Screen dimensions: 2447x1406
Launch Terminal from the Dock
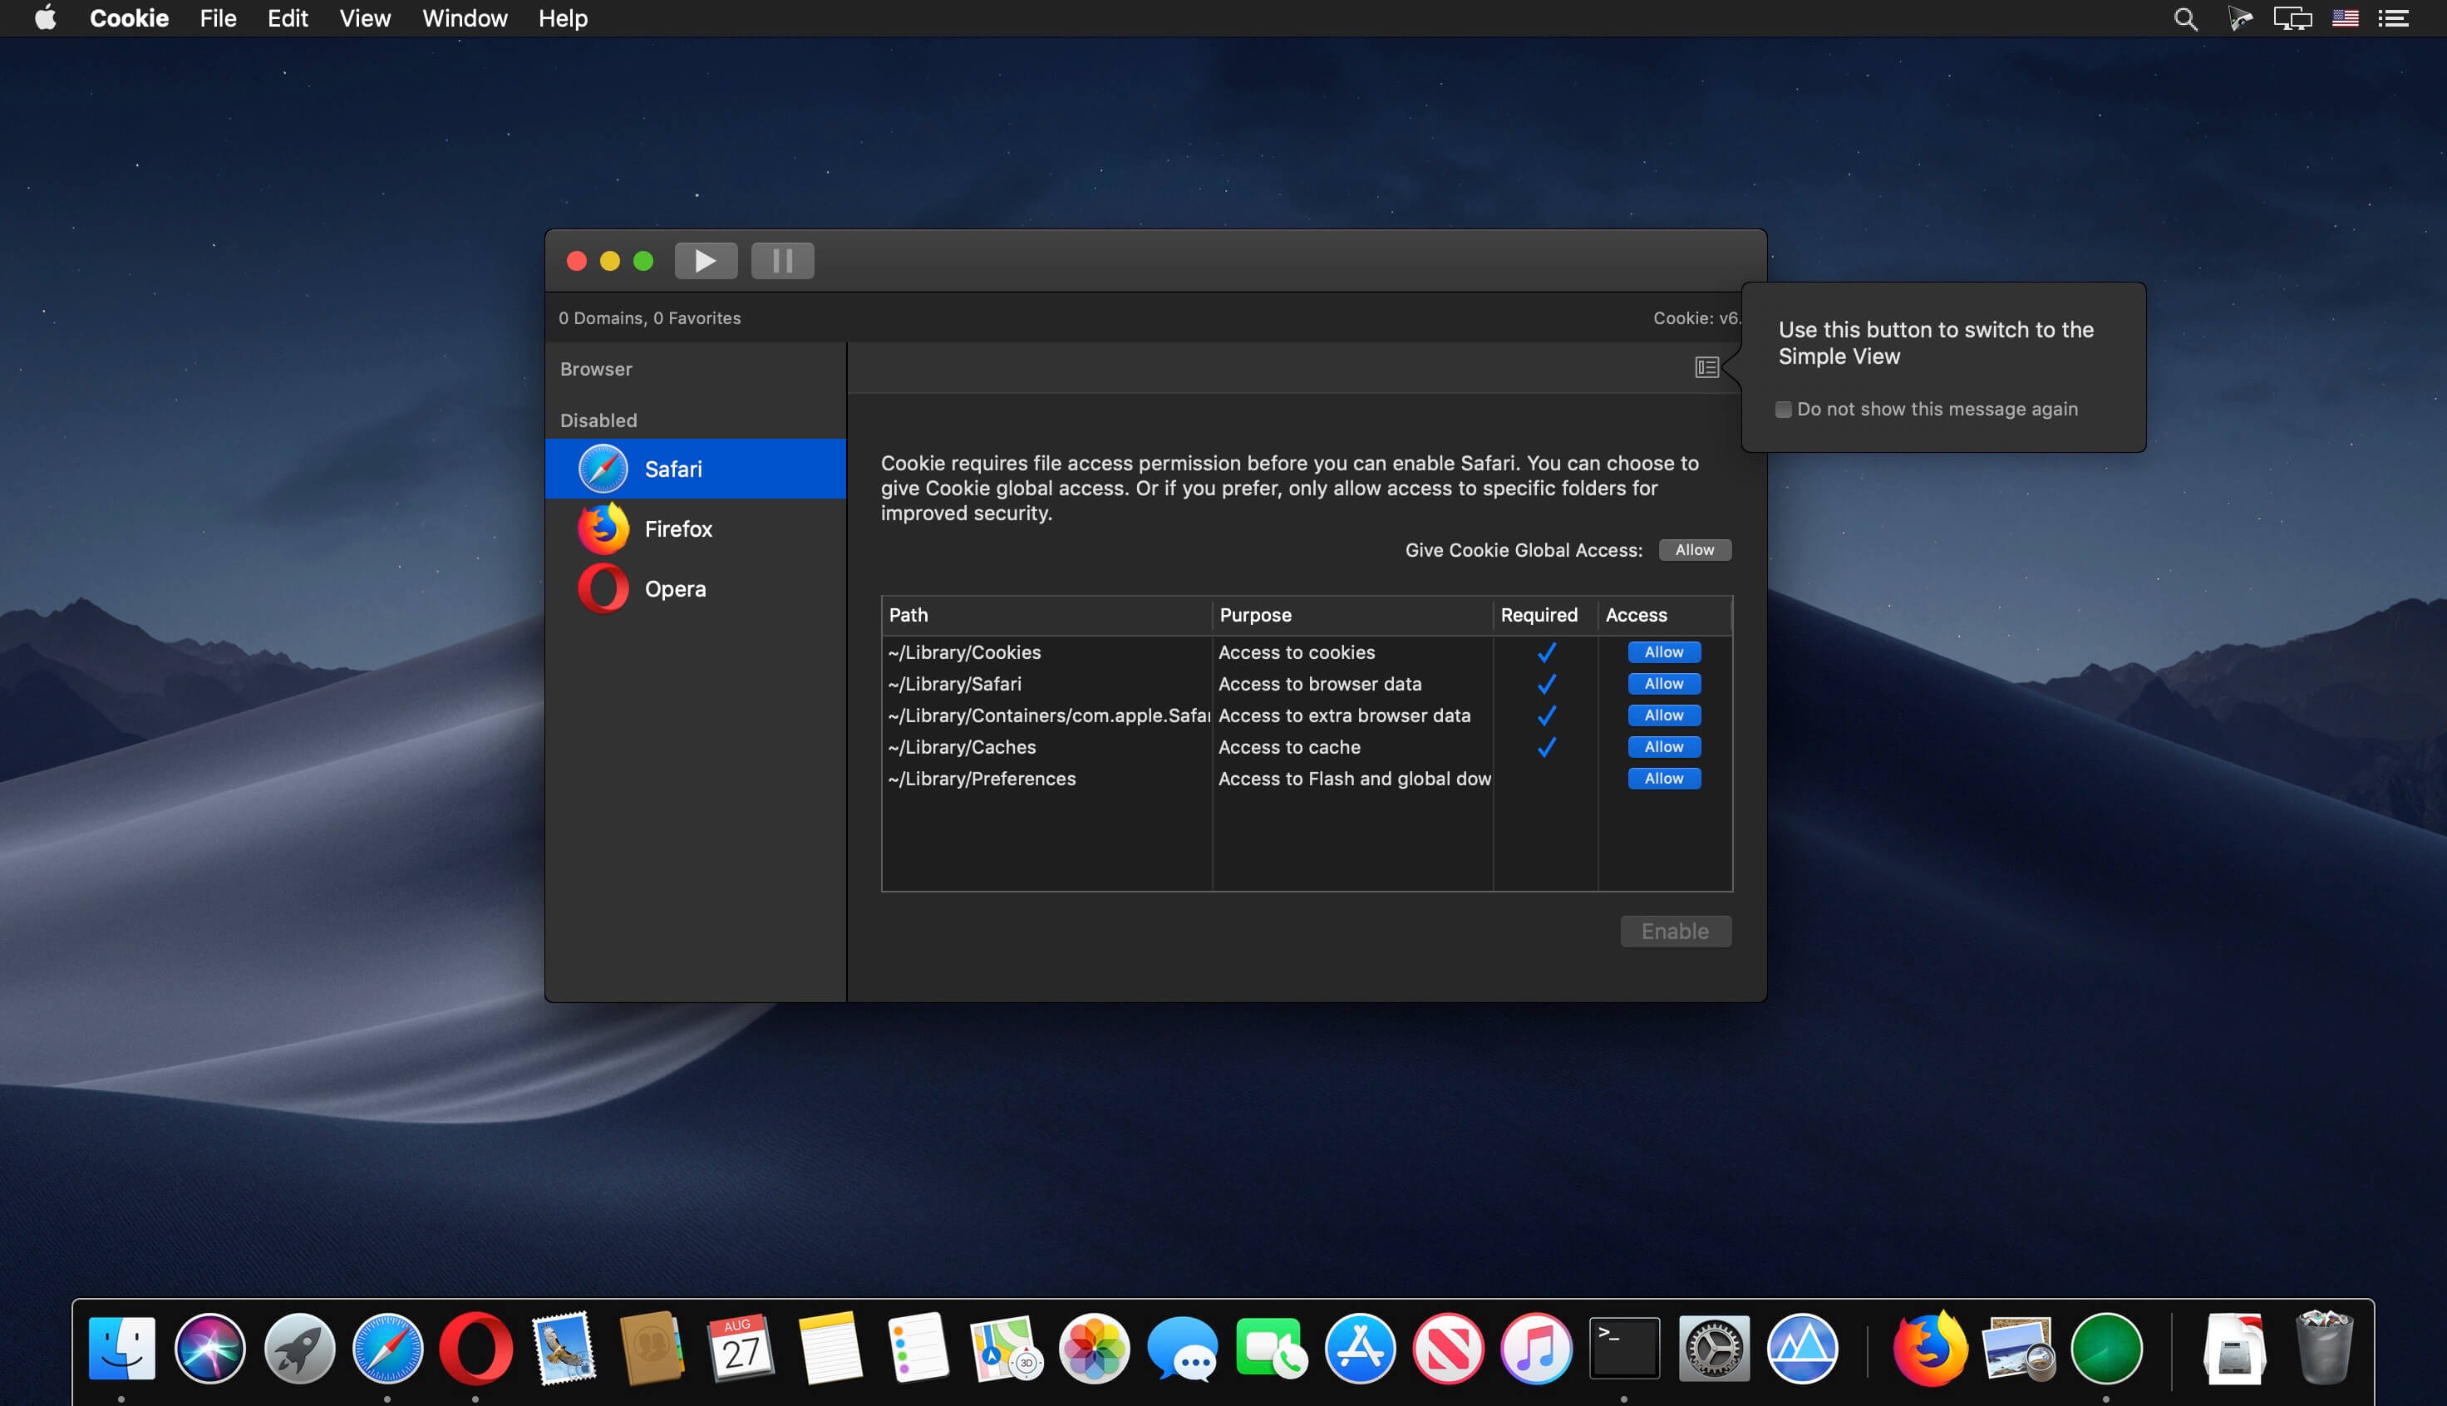pos(1624,1348)
